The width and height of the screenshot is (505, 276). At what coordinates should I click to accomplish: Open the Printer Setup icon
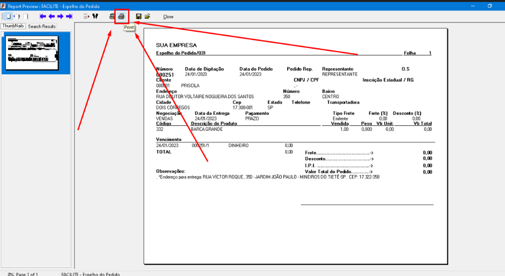click(x=112, y=17)
